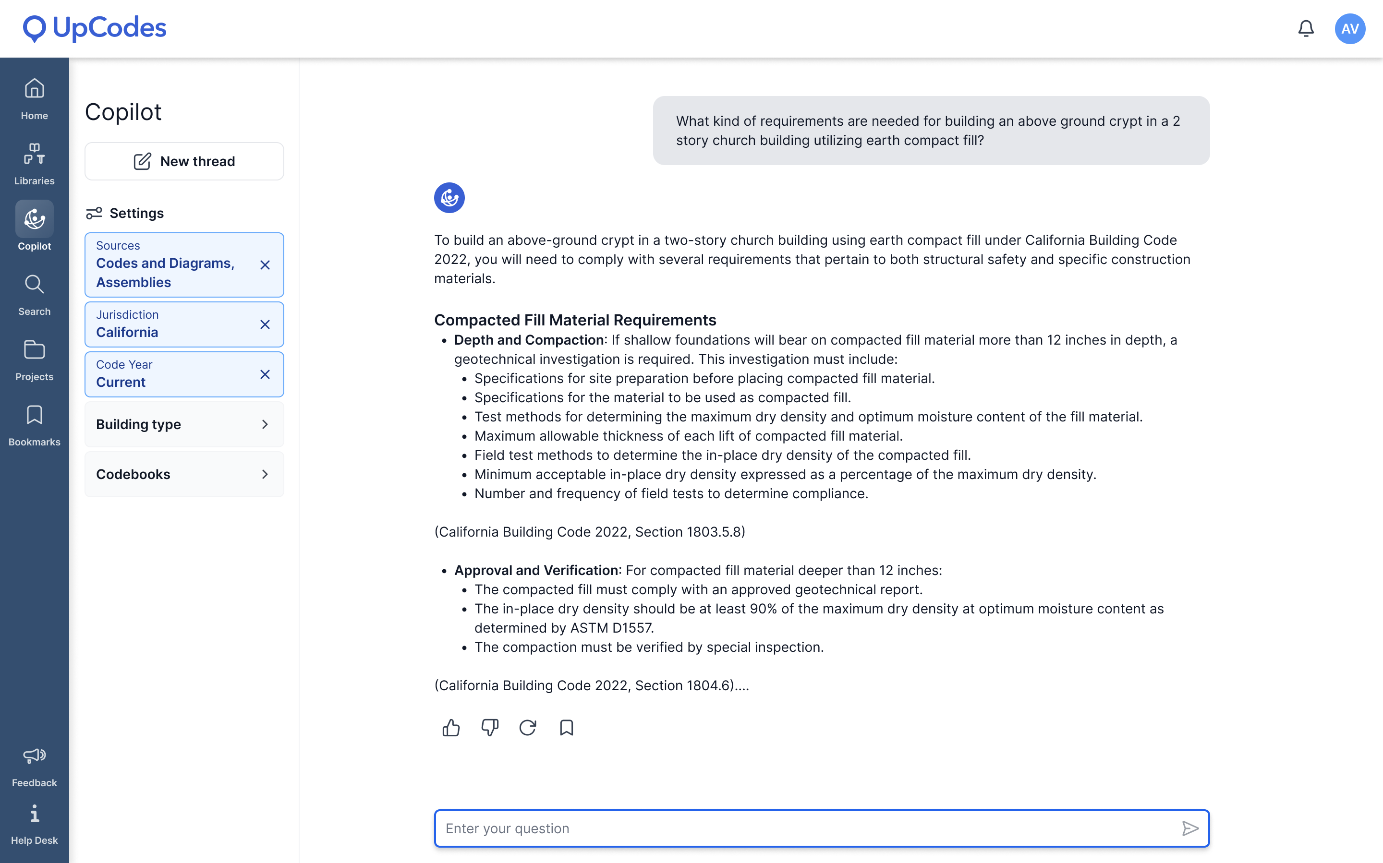This screenshot has height=863, width=1383.
Task: Remove the Code Year Current filter
Action: point(265,374)
